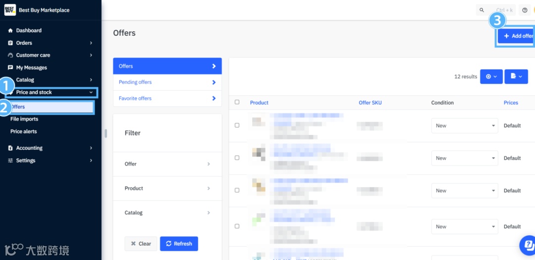Open the help question mark icon

(525, 10)
